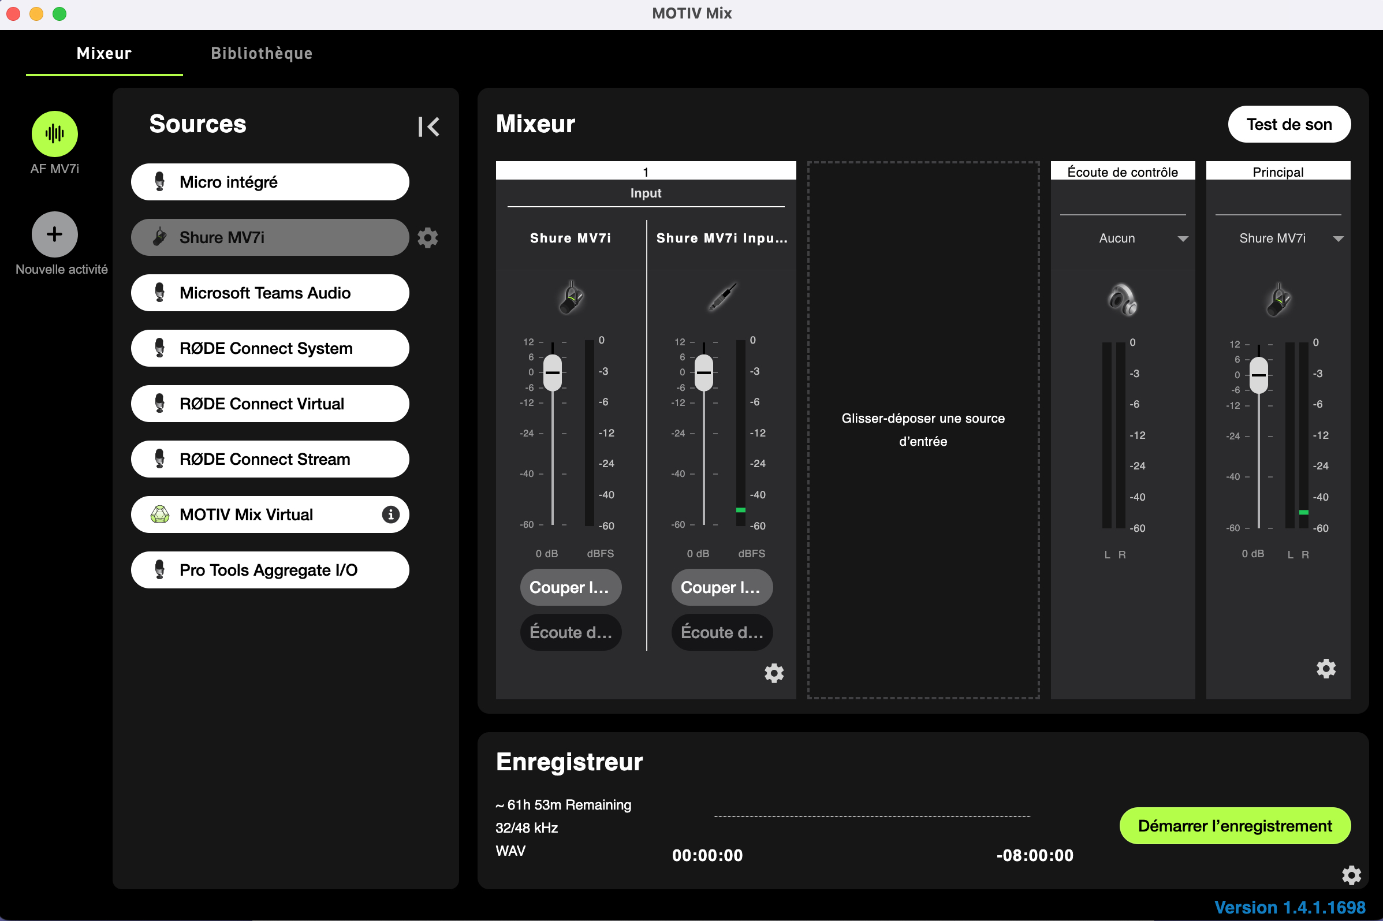Mute the Shure MV7i channel

pyautogui.click(x=570, y=587)
